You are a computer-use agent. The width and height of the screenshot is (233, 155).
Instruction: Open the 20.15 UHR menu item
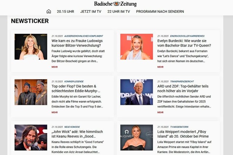point(66,12)
